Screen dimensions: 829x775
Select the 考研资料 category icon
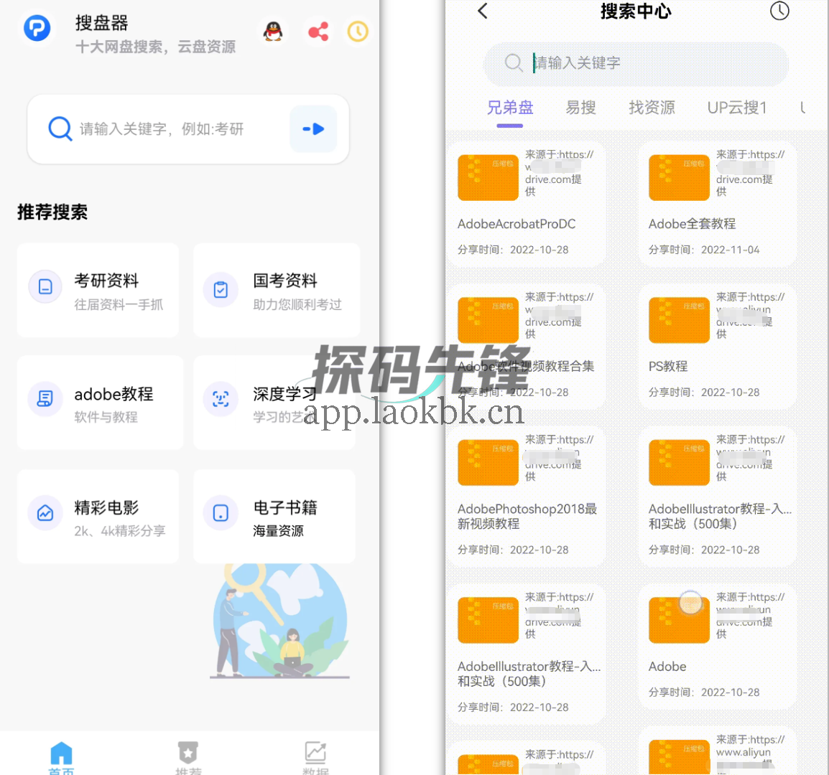tap(45, 286)
